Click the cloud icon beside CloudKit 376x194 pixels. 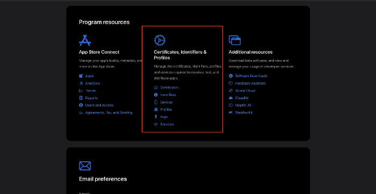pyautogui.click(x=230, y=98)
